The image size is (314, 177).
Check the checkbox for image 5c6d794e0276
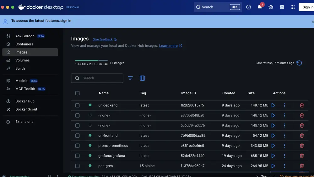coord(77,125)
